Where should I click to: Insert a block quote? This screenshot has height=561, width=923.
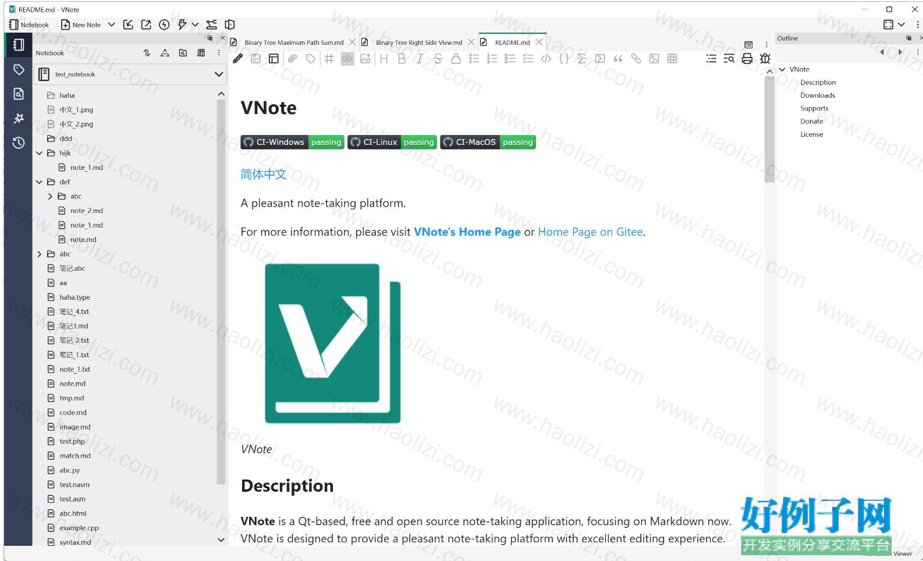pos(618,59)
